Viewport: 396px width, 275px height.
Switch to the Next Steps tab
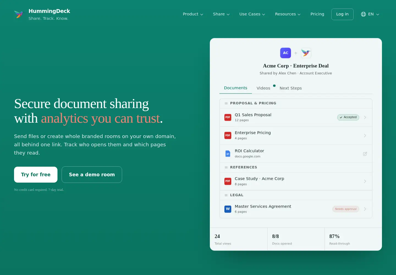click(291, 88)
